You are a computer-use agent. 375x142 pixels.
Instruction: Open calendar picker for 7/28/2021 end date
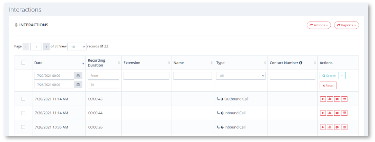click(78, 85)
